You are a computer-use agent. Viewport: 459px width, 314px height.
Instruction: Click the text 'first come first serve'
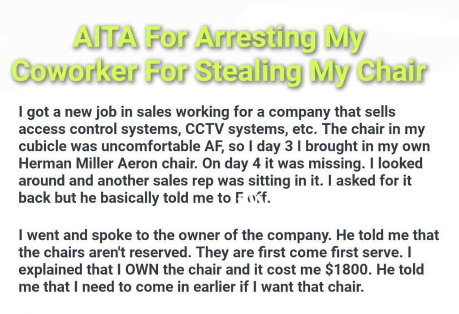click(340, 252)
